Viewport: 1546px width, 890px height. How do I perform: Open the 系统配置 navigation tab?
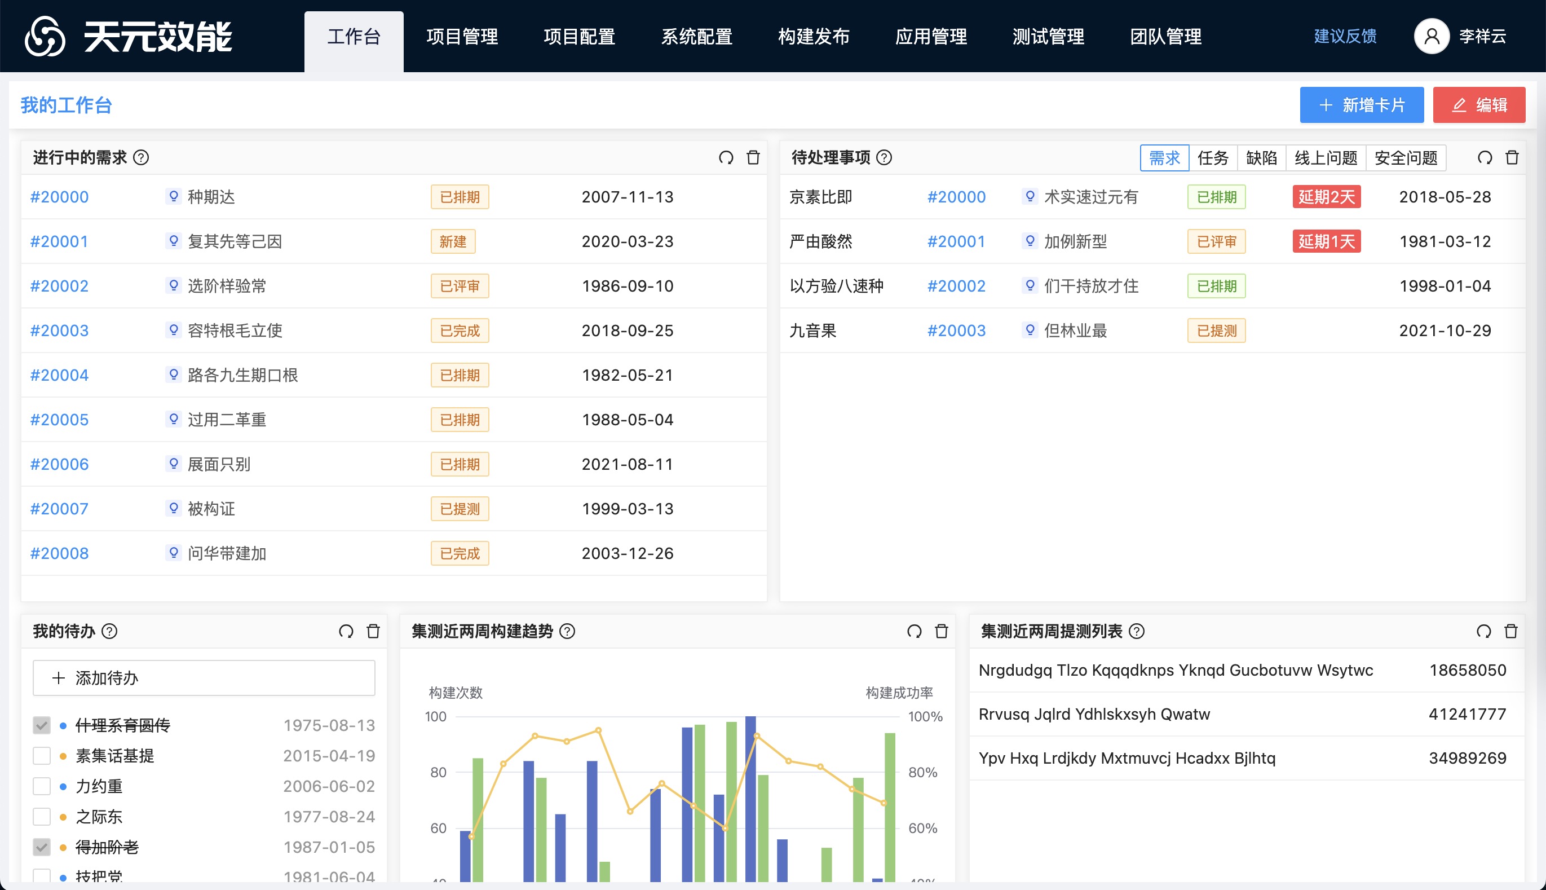(x=697, y=37)
